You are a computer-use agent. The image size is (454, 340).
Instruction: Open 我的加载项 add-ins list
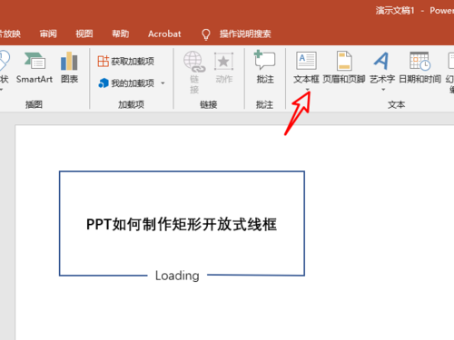pyautogui.click(x=126, y=83)
